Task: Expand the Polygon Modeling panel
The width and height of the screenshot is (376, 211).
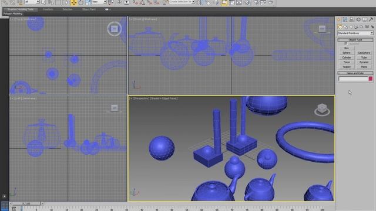Action: coord(13,13)
